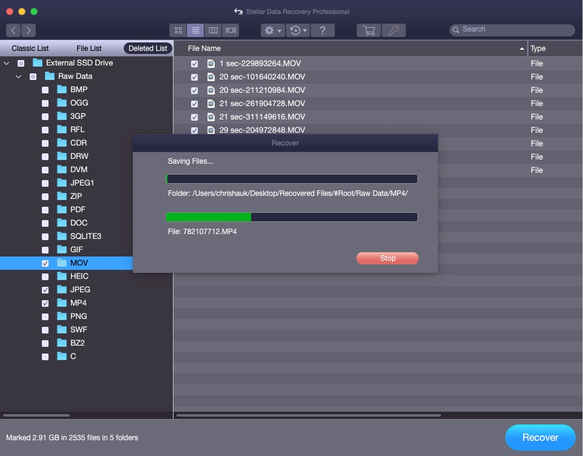Viewport: 583px width, 456px height.
Task: Switch to the File List tab
Action: tap(89, 49)
